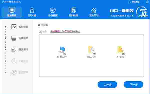Click the 上一步 previous step button

point(107,84)
